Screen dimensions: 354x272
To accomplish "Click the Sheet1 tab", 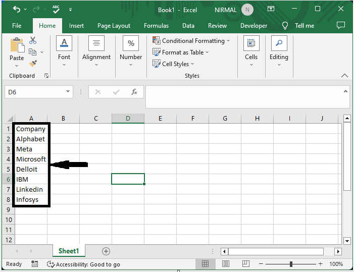I will 69,251.
